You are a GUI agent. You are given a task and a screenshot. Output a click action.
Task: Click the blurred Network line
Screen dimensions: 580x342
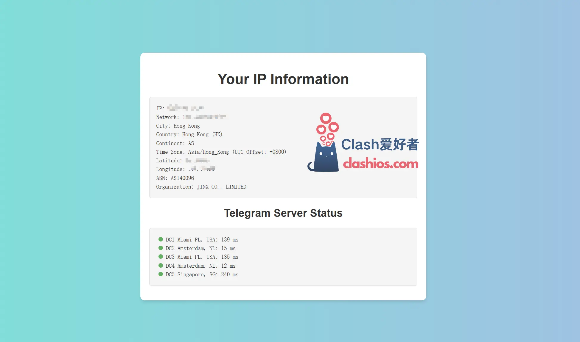coord(191,117)
